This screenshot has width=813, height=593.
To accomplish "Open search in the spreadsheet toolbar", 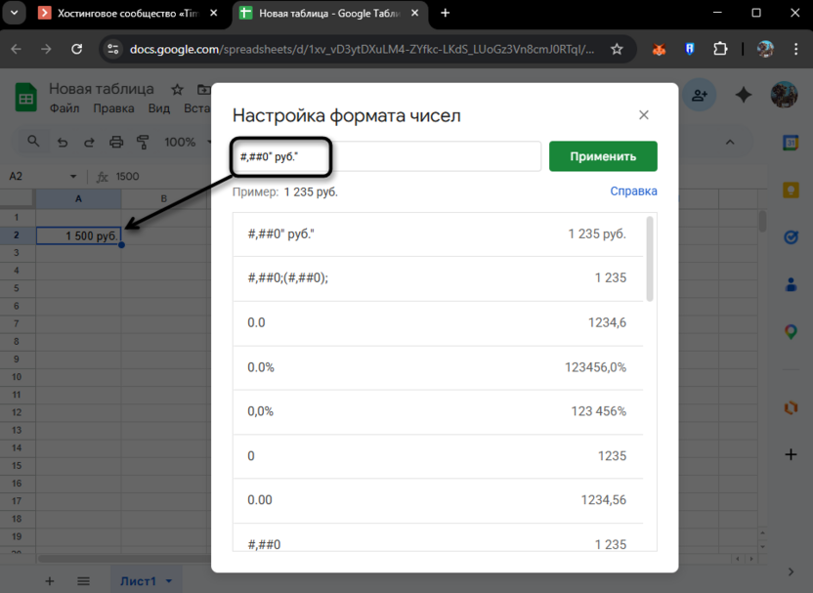I will point(32,142).
